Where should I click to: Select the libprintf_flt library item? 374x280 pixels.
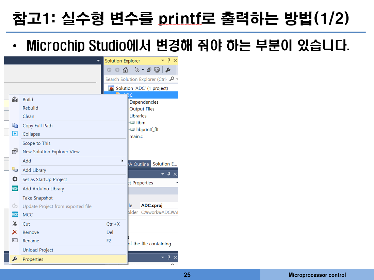pyautogui.click(x=147, y=129)
